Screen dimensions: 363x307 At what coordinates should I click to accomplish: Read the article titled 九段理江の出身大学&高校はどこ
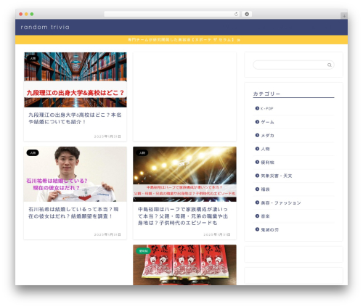tap(75, 118)
